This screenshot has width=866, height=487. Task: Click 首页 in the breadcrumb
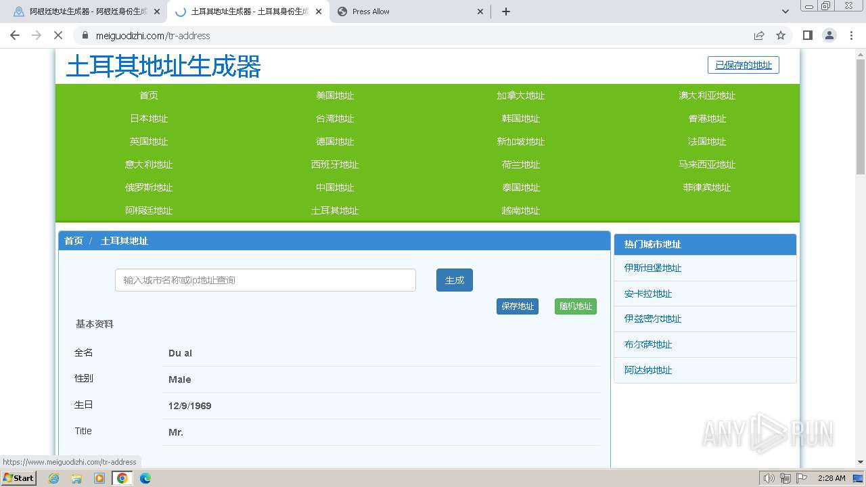click(x=74, y=241)
